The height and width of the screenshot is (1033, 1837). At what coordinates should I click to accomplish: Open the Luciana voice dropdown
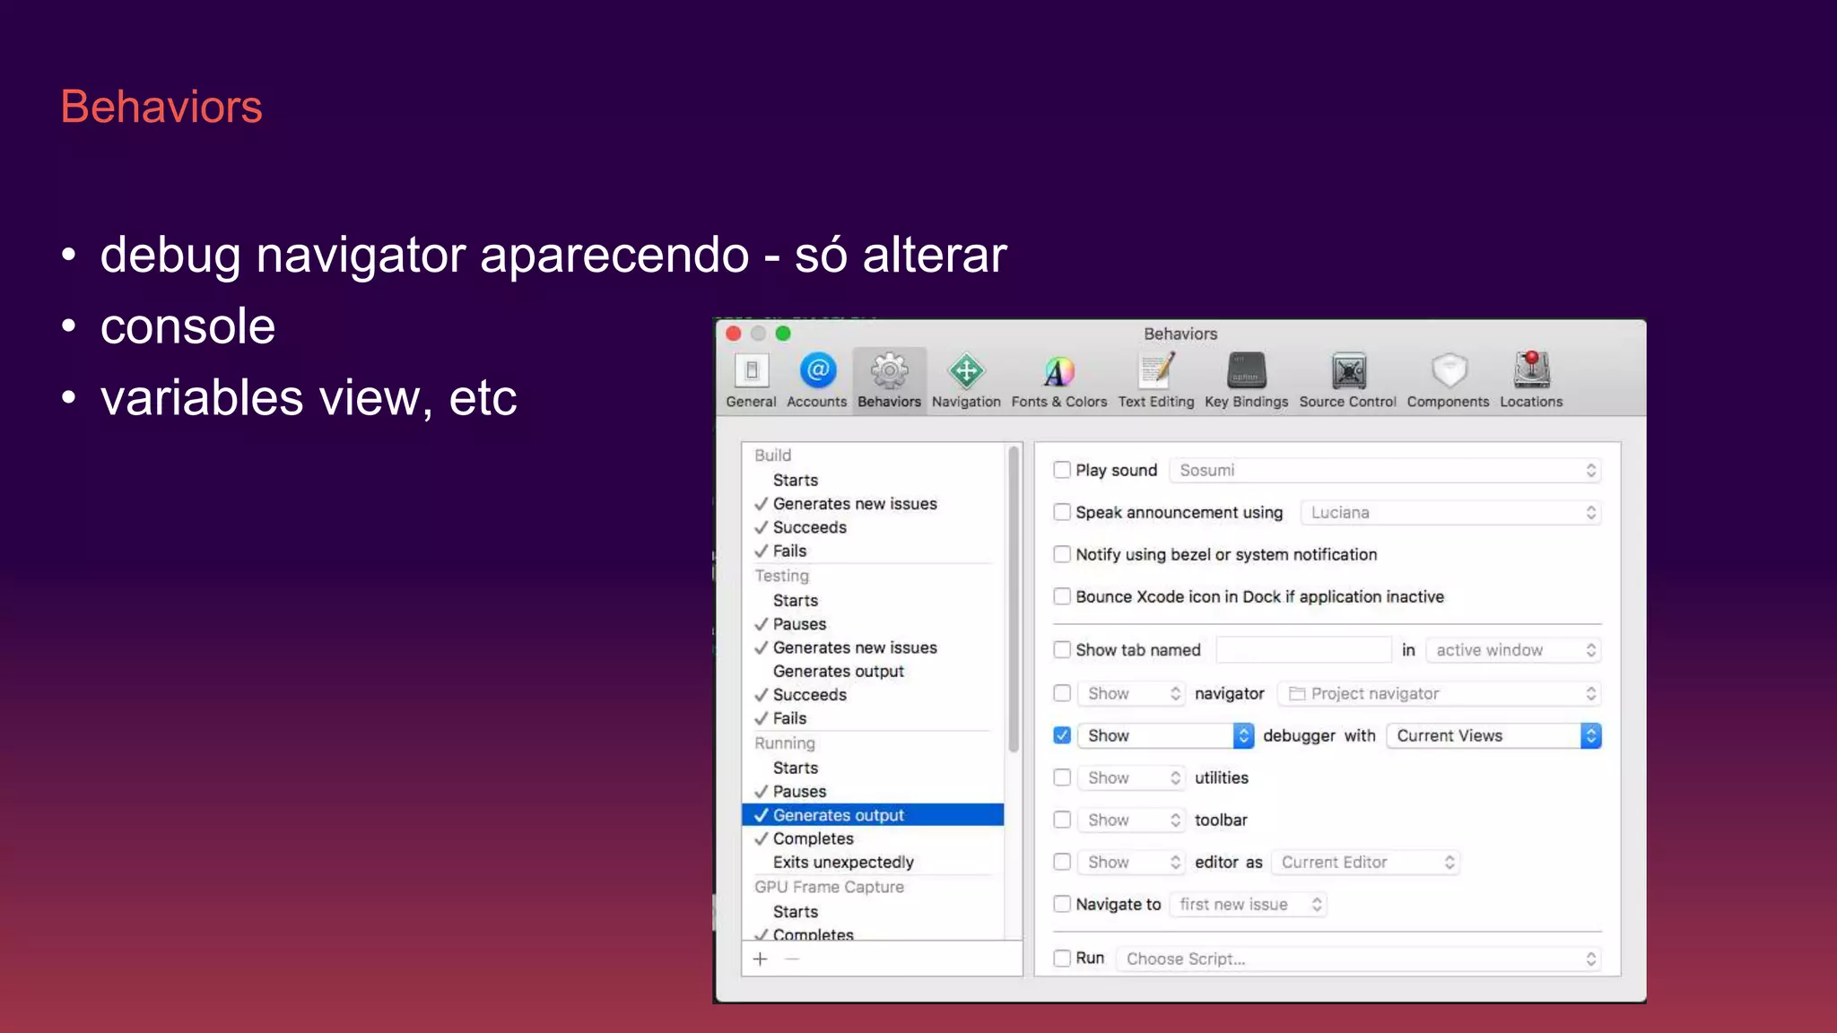pyautogui.click(x=1451, y=512)
